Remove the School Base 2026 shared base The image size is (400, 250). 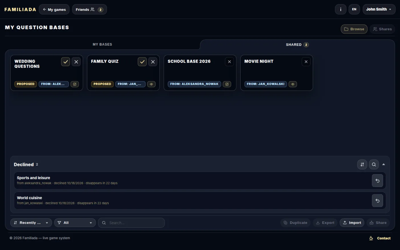pyautogui.click(x=229, y=62)
